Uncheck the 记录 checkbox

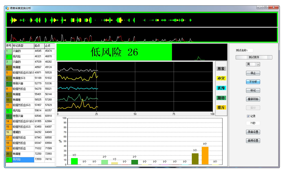[x=248, y=116]
